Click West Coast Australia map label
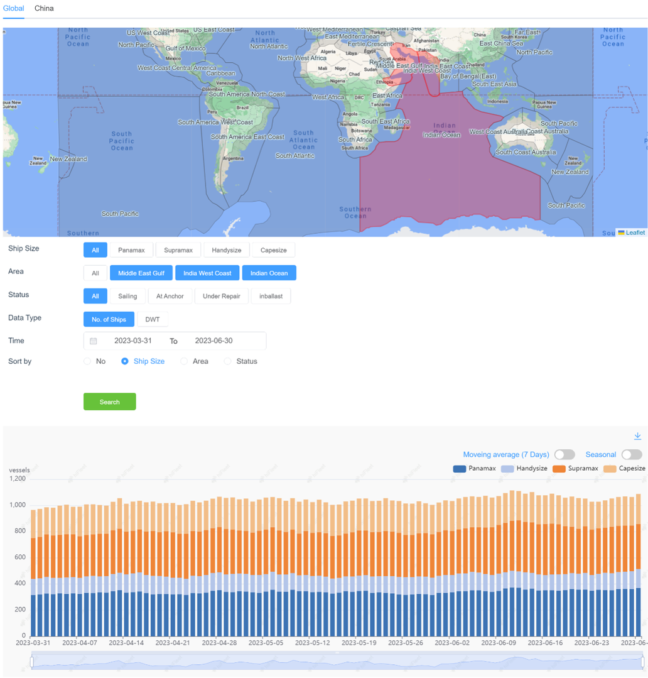This screenshot has width=648, height=678. pyautogui.click(x=497, y=132)
